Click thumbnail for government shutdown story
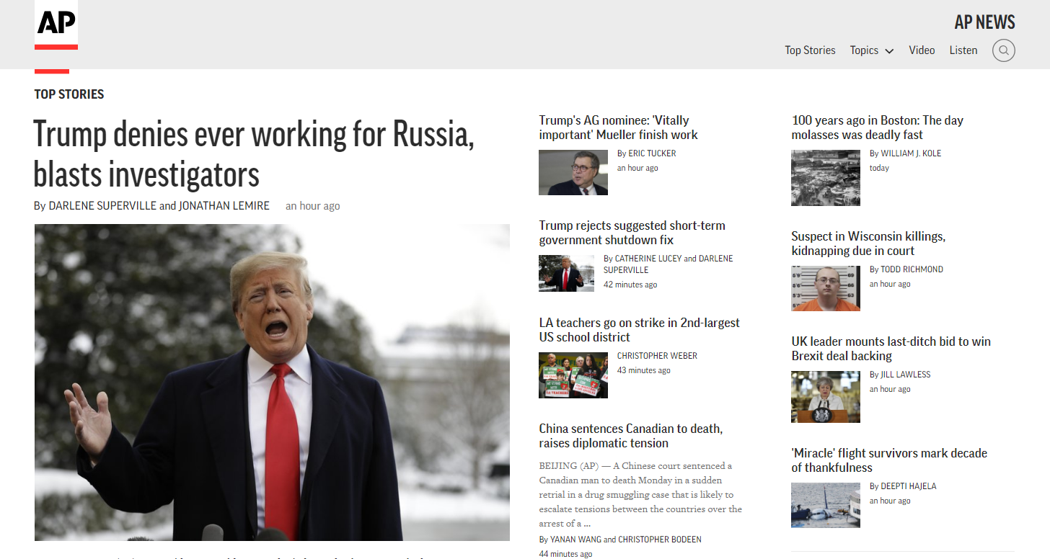This screenshot has width=1050, height=559. [x=566, y=273]
